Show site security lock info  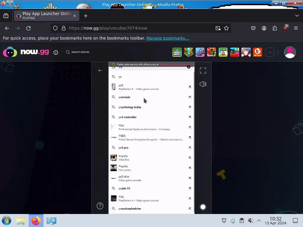64,28
